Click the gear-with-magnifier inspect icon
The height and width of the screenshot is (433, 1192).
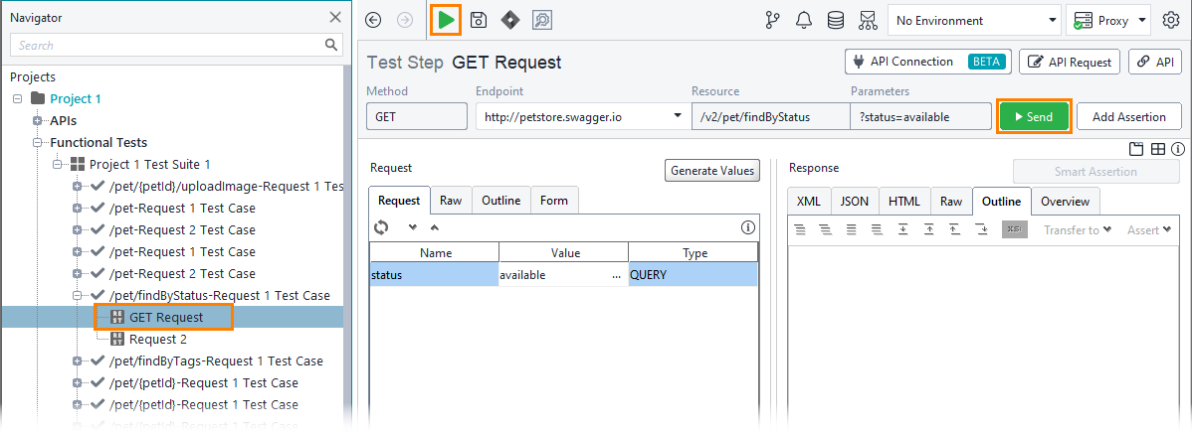click(x=542, y=21)
